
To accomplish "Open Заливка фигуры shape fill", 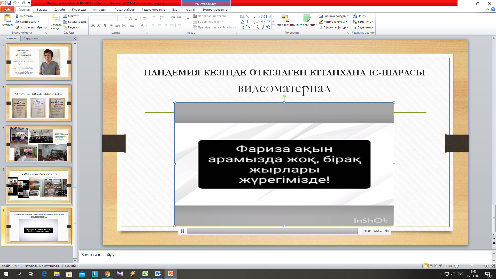I will coord(334,16).
